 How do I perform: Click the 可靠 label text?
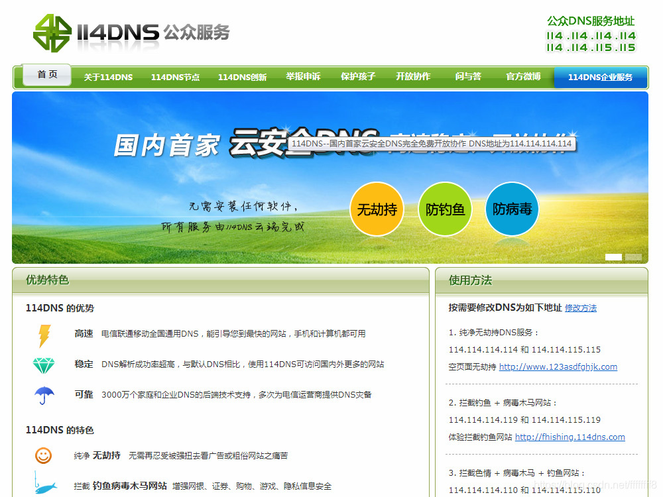[84, 395]
